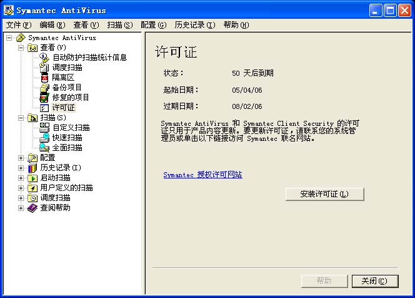Image resolution: width=415 pixels, height=298 pixels.
Task: Open the 配置(G) menu
Action: point(154,25)
